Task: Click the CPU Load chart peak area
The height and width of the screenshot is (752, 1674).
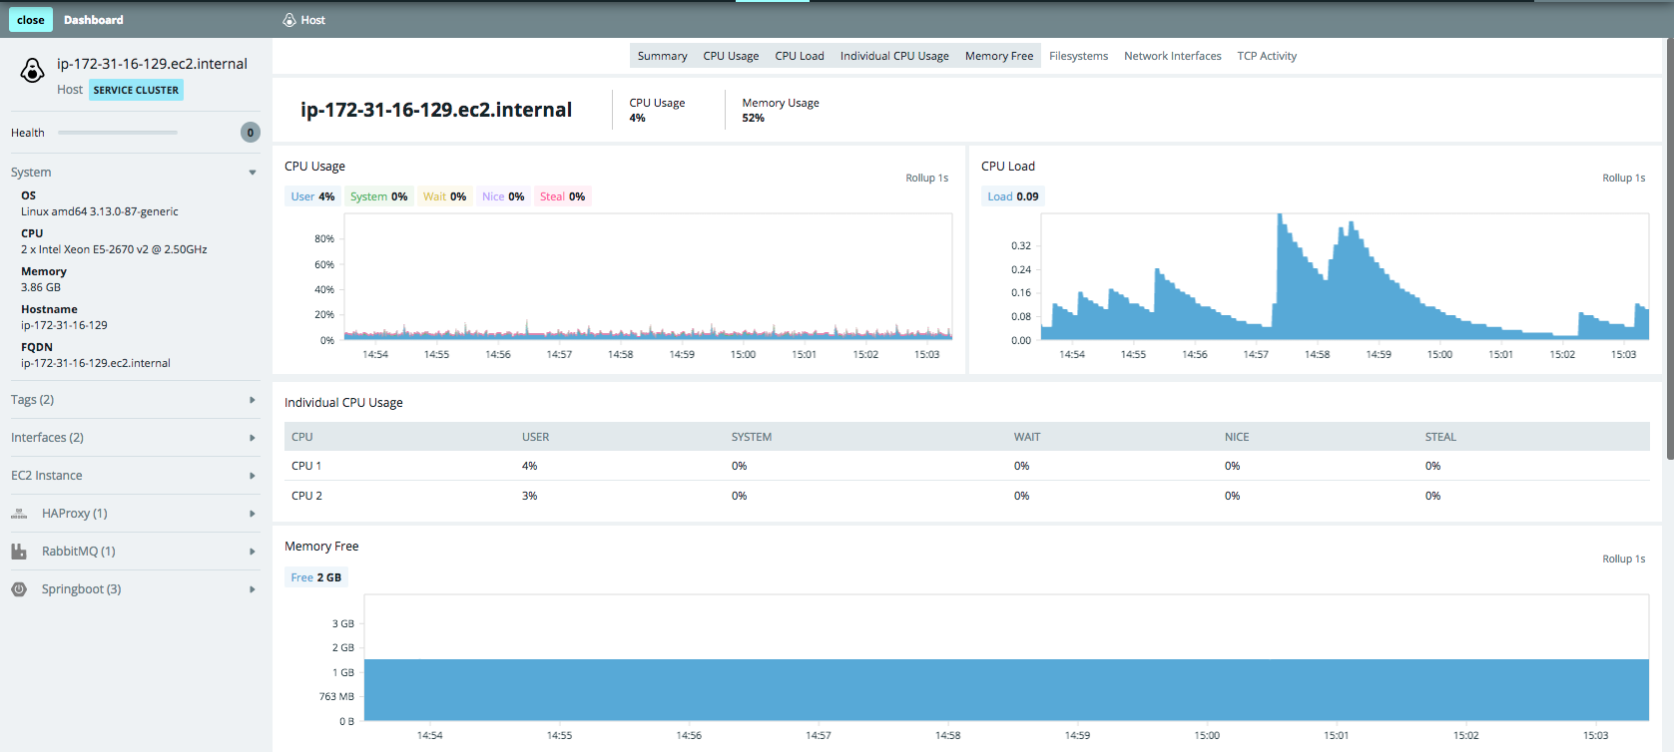Action: pos(1344,277)
